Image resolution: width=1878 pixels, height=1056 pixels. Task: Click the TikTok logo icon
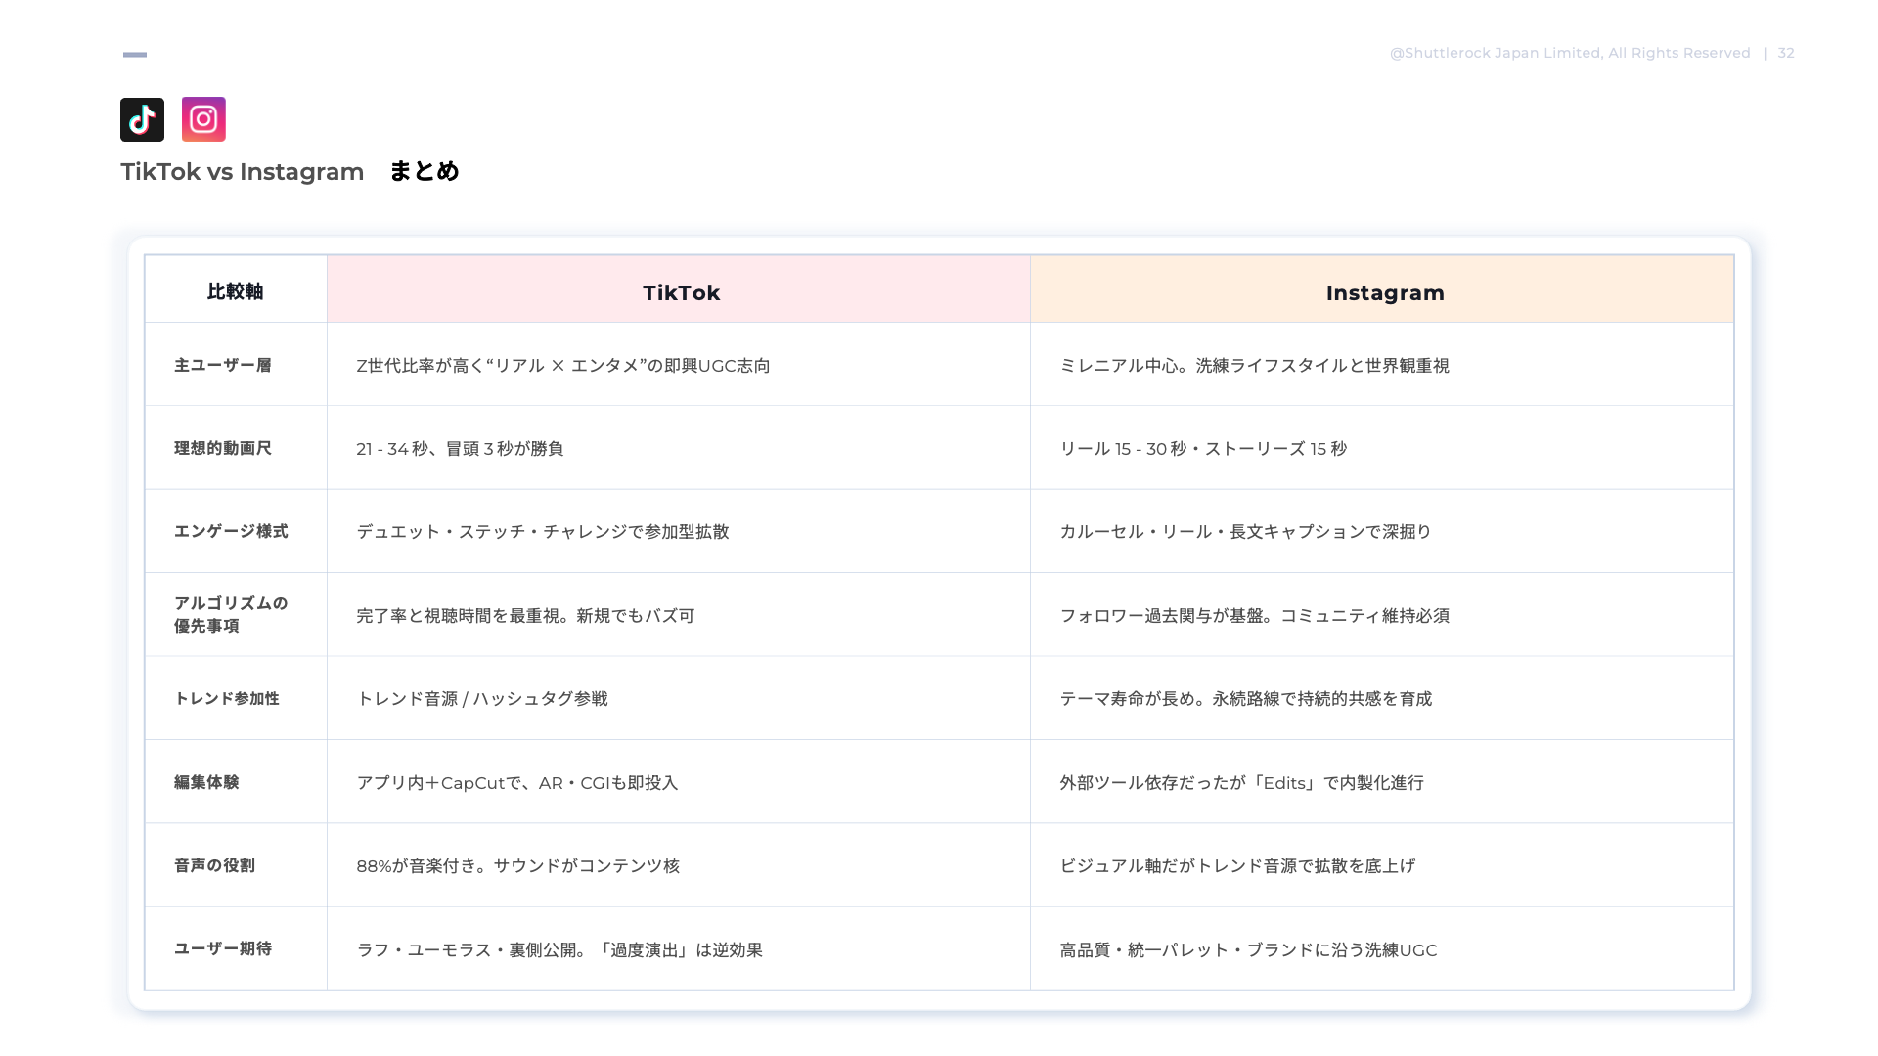click(142, 119)
